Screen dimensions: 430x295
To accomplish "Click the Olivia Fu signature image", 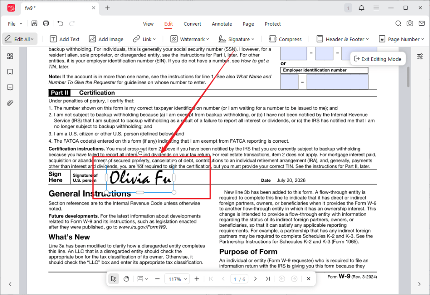I will coord(140,177).
